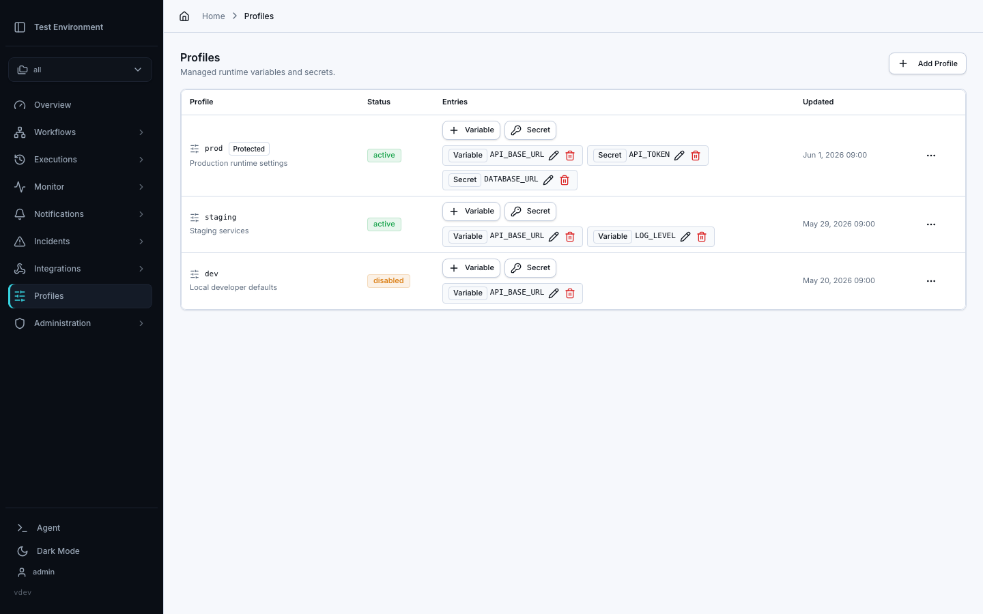Add a Secret to staging profile
The image size is (983, 614).
[x=530, y=211]
